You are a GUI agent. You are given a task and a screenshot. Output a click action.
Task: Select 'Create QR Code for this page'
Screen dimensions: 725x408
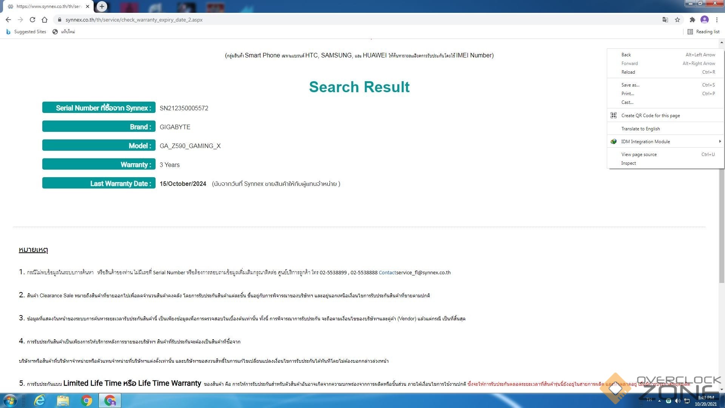click(650, 116)
